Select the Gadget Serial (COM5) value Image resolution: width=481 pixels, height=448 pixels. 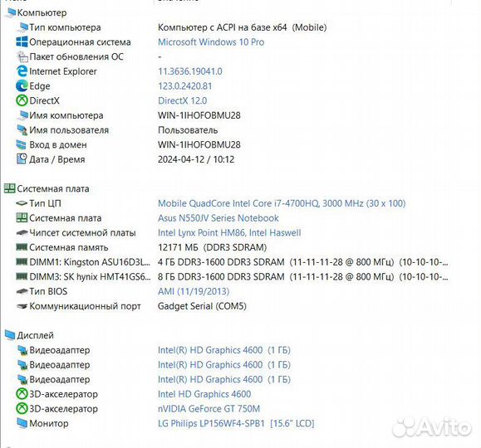click(202, 306)
